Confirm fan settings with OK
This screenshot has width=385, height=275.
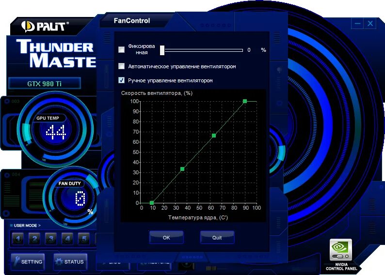tap(166, 237)
